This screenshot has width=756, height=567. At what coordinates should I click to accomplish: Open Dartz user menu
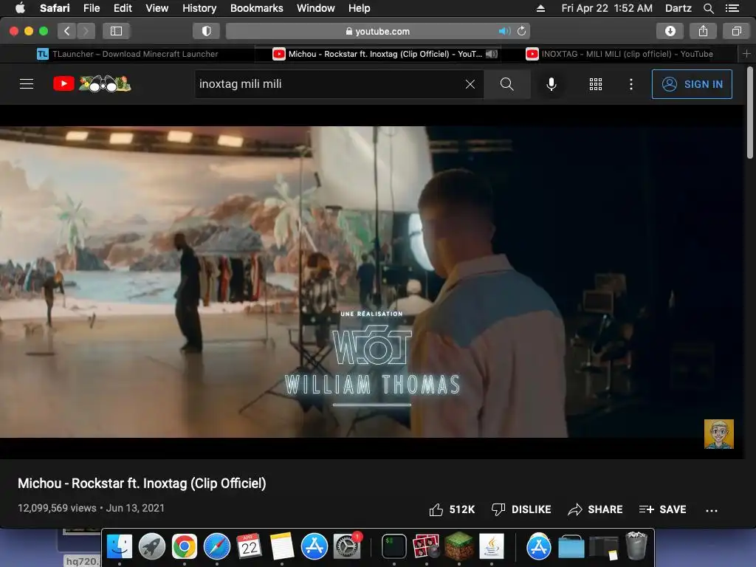tap(678, 8)
